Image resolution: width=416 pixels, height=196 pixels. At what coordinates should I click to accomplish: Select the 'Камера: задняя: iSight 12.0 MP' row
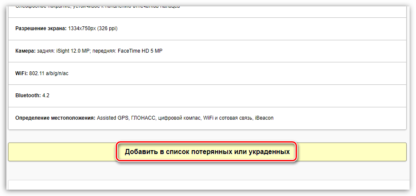point(207,51)
